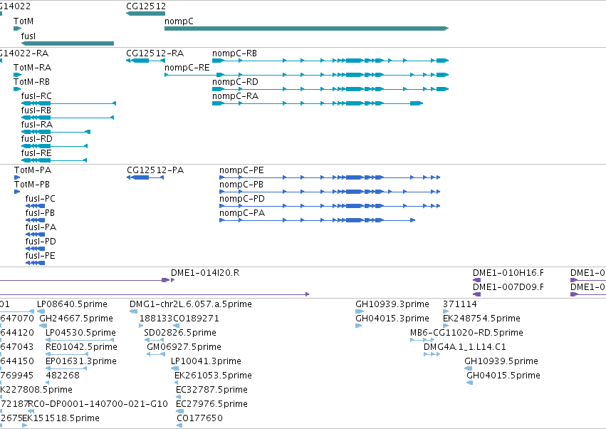Click protein fusl-PC
Viewport: 606px width, 429px height.
tap(35, 206)
